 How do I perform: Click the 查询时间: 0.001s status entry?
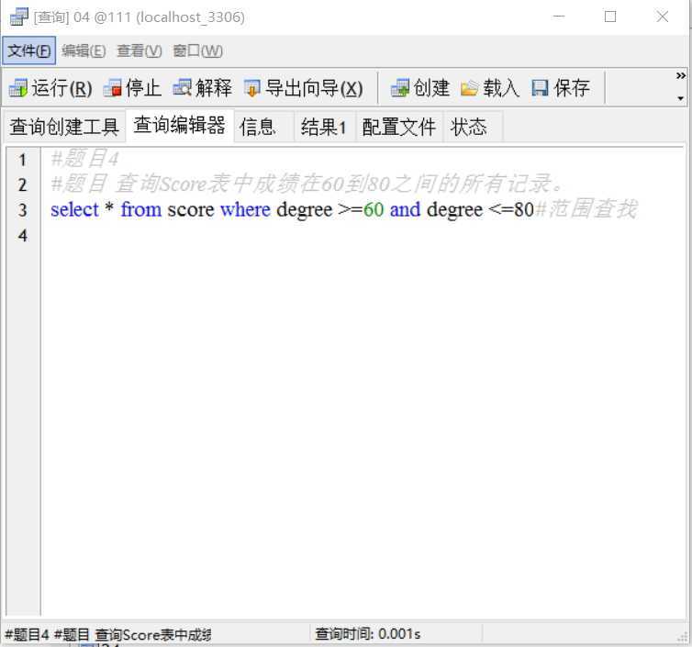pyautogui.click(x=368, y=634)
